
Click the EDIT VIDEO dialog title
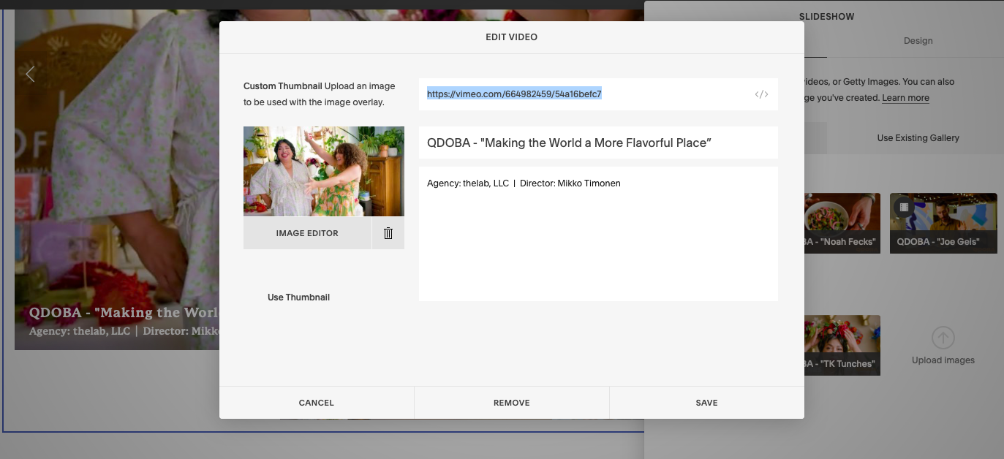click(x=512, y=37)
